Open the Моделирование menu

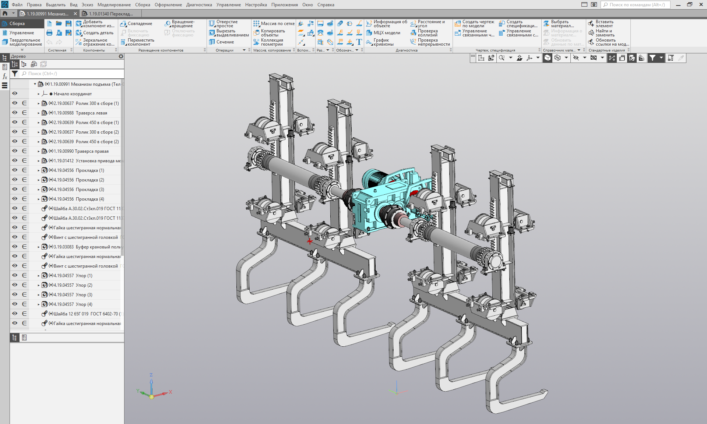[114, 5]
